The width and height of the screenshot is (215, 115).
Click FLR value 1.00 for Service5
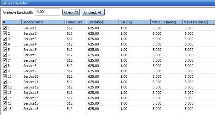135,50
